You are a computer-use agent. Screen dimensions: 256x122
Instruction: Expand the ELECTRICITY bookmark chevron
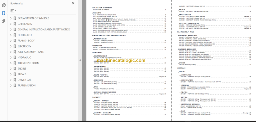(x=11, y=46)
